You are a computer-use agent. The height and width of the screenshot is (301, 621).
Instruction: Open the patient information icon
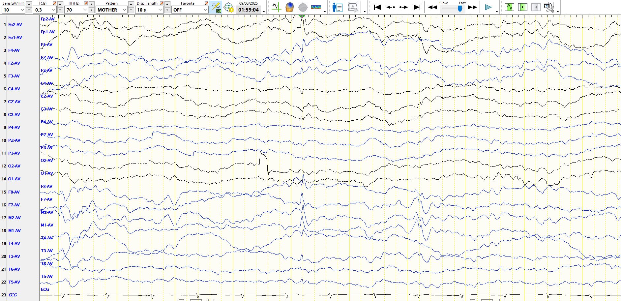[337, 7]
